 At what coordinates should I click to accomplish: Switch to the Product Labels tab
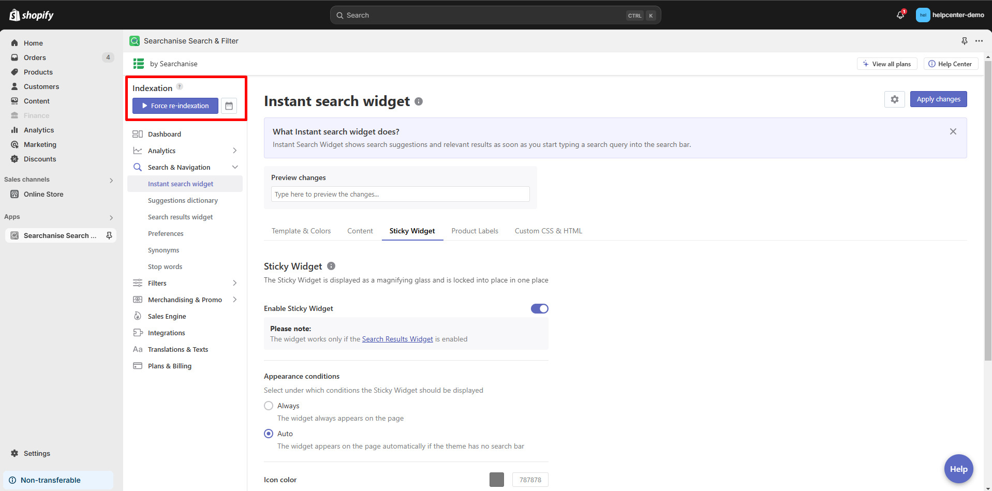click(x=474, y=230)
